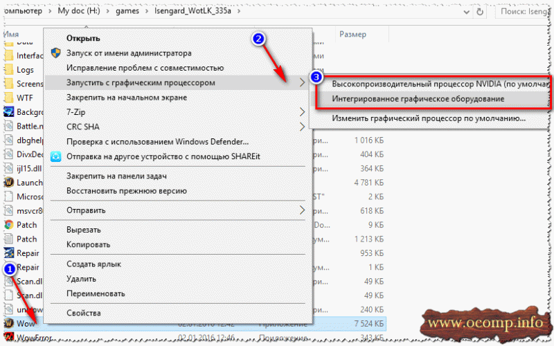Click the Isengard_WotLK_335a breadcrumb
Image resolution: width=554 pixels, height=346 pixels.
pyautogui.click(x=193, y=11)
